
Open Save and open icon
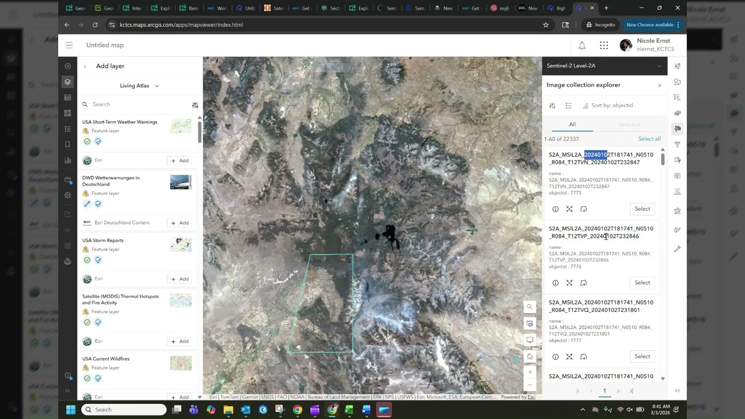[x=68, y=180]
